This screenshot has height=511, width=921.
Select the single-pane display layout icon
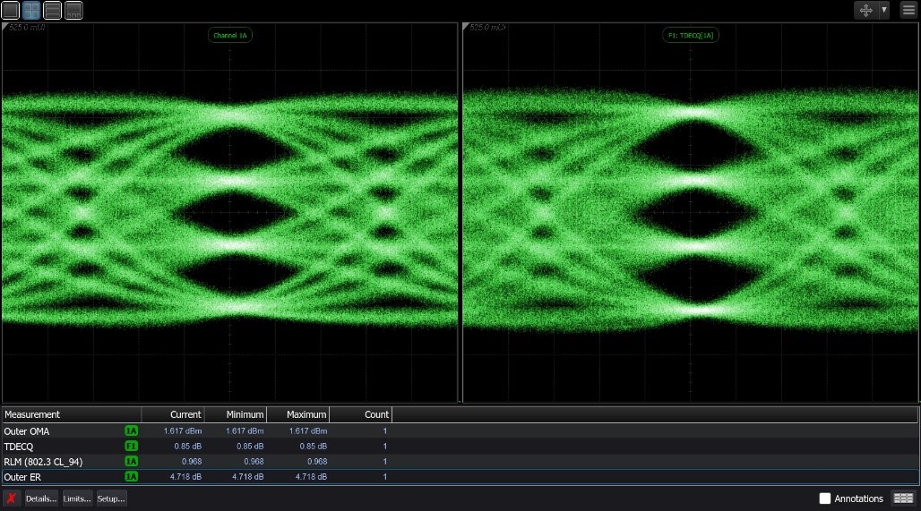[10, 11]
